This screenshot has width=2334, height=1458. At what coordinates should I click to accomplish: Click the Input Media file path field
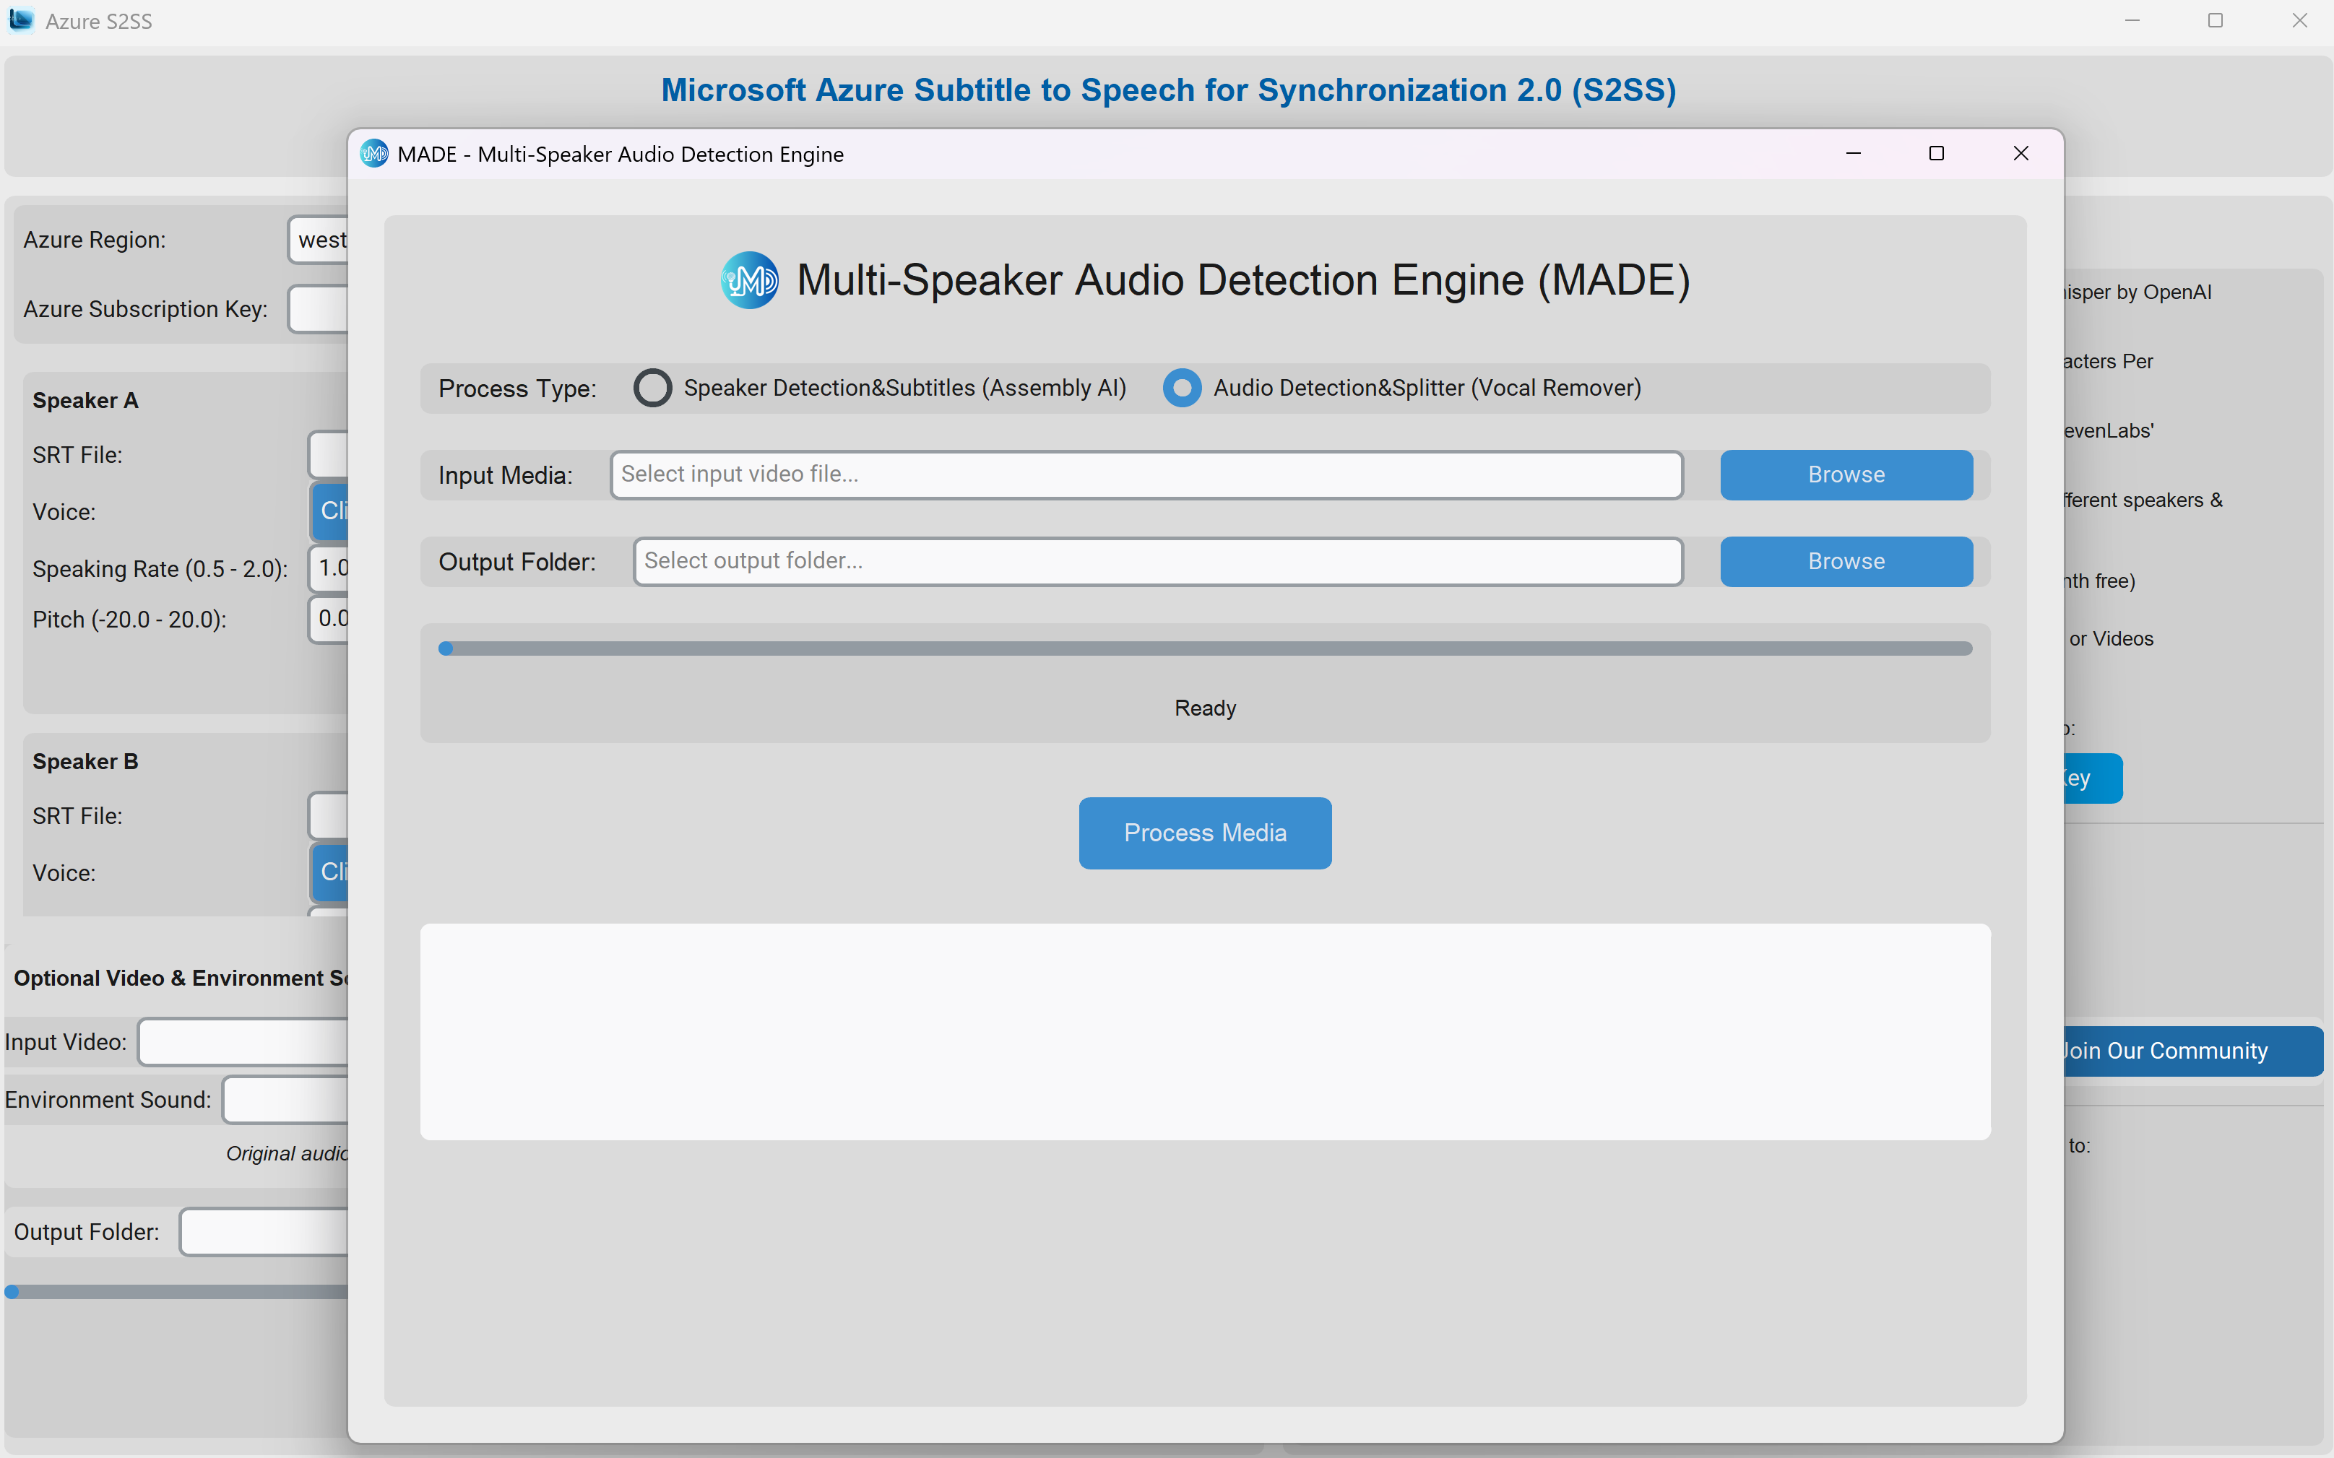pyautogui.click(x=1146, y=474)
